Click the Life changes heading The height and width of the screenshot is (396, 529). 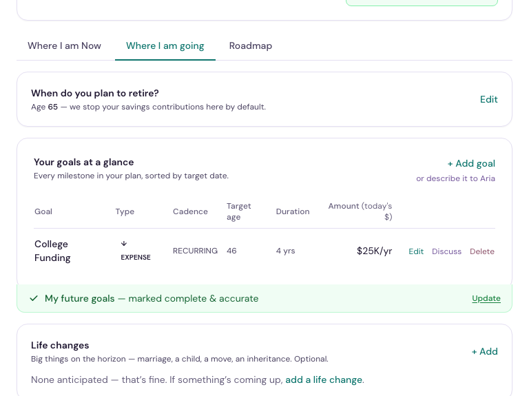[x=60, y=346]
